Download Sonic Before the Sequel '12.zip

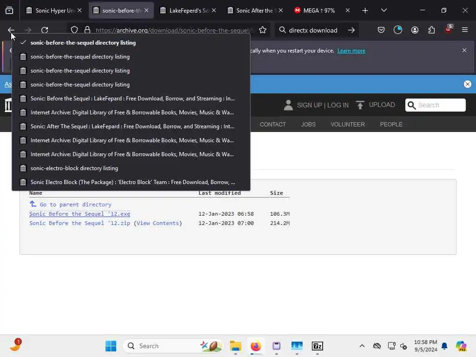click(x=79, y=223)
